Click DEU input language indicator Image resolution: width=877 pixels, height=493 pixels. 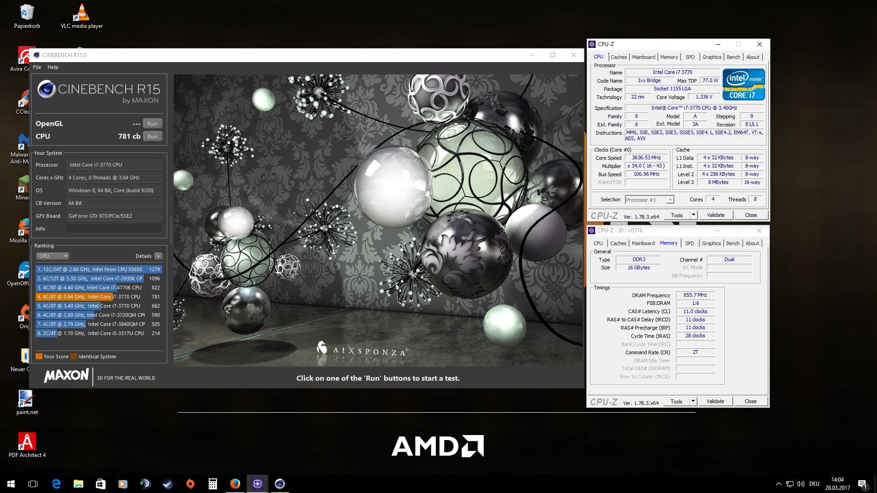pos(814,484)
